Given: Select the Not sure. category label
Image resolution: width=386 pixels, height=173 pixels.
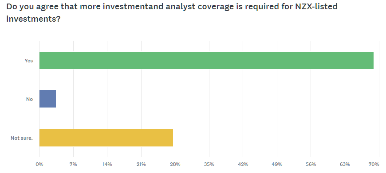Looking at the screenshot, I should 22,138.
